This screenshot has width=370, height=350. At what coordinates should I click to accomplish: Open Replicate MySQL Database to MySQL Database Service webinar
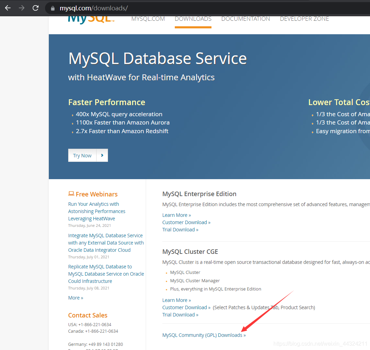coord(106,274)
